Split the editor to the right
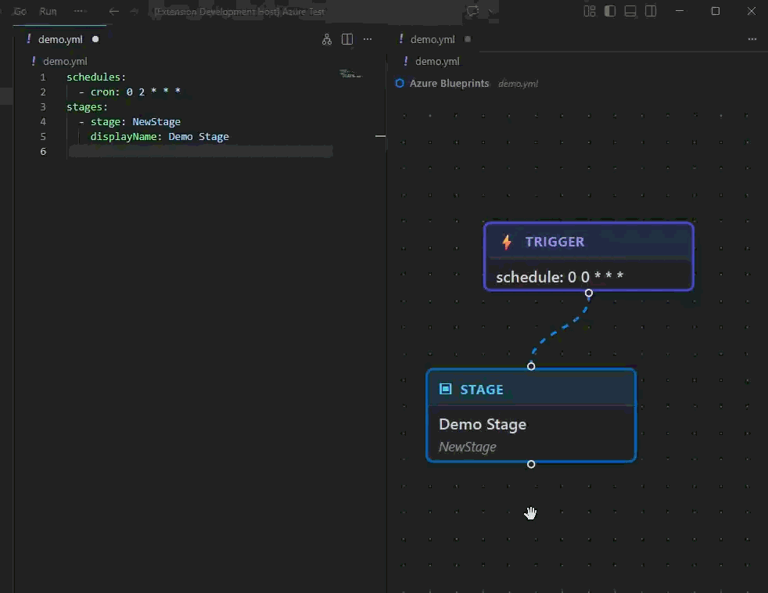 (x=346, y=39)
